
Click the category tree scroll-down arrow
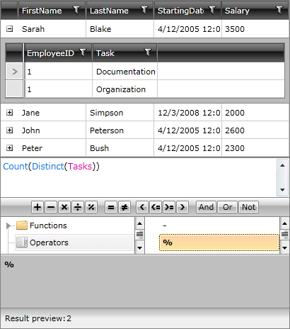[x=139, y=248]
